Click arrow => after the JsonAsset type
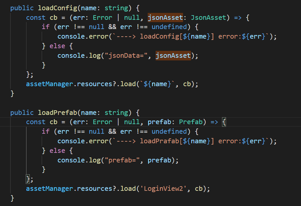This screenshot has height=206, width=301. (x=238, y=17)
